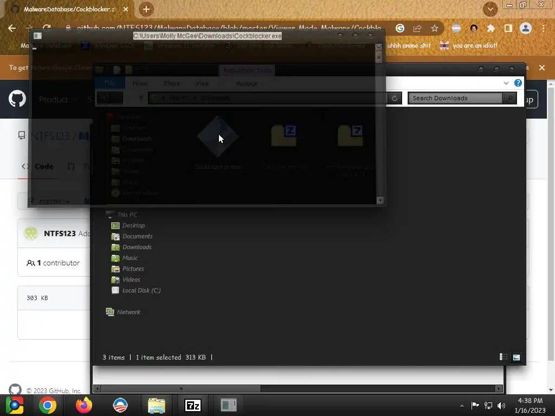Click down arrow of Cockblocker window scrollbar
This screenshot has width=555, height=416.
pyautogui.click(x=380, y=200)
